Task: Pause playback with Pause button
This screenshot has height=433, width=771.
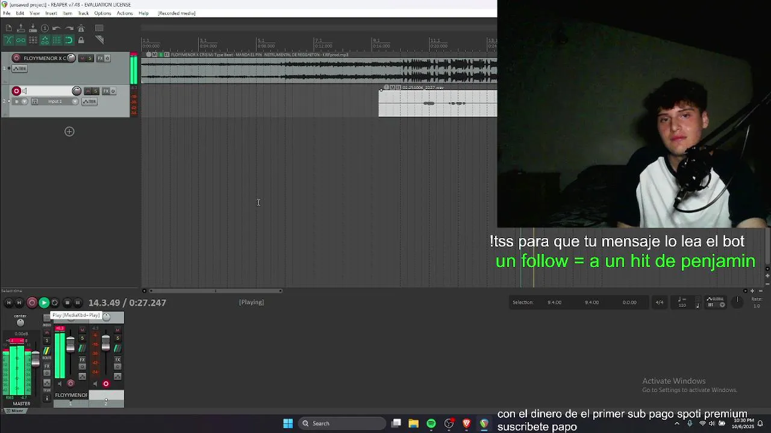Action: pyautogui.click(x=78, y=303)
